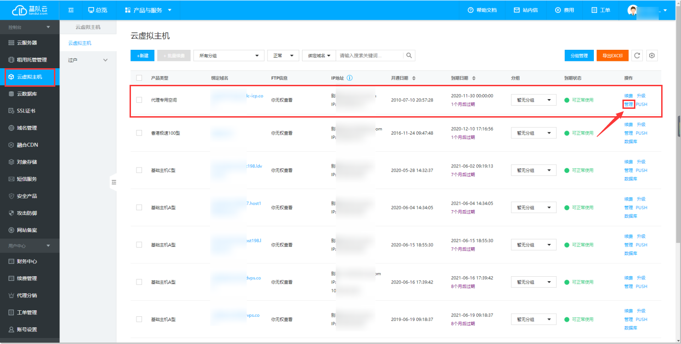Open table column settings hexagon icon
681x344 pixels.
tap(652, 56)
